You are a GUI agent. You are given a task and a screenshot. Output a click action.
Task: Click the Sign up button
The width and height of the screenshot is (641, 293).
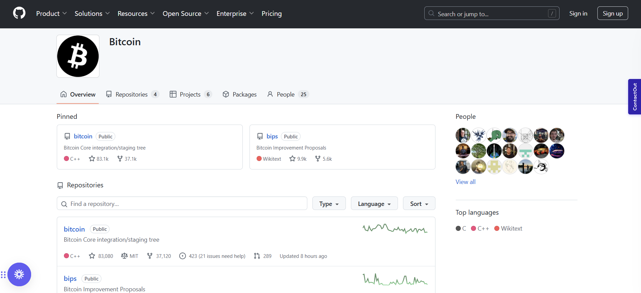(612, 14)
